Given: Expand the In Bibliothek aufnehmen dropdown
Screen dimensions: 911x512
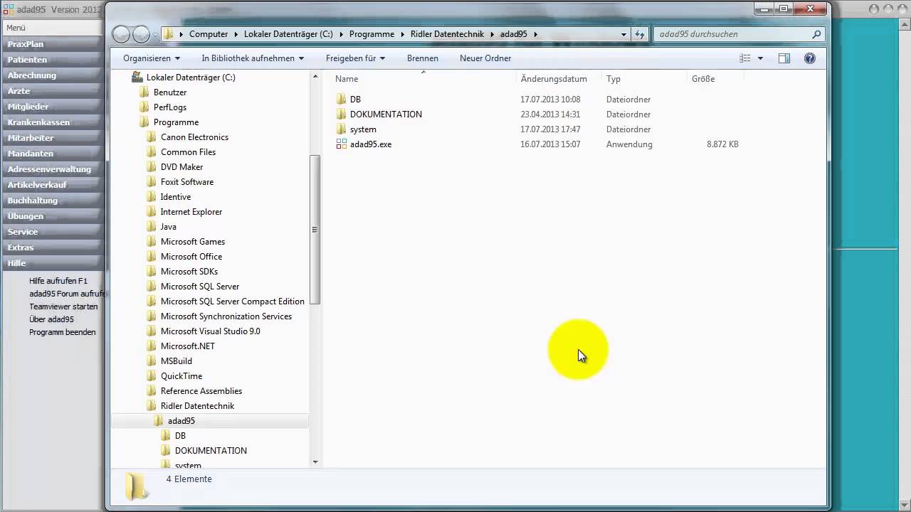Looking at the screenshot, I should [252, 58].
